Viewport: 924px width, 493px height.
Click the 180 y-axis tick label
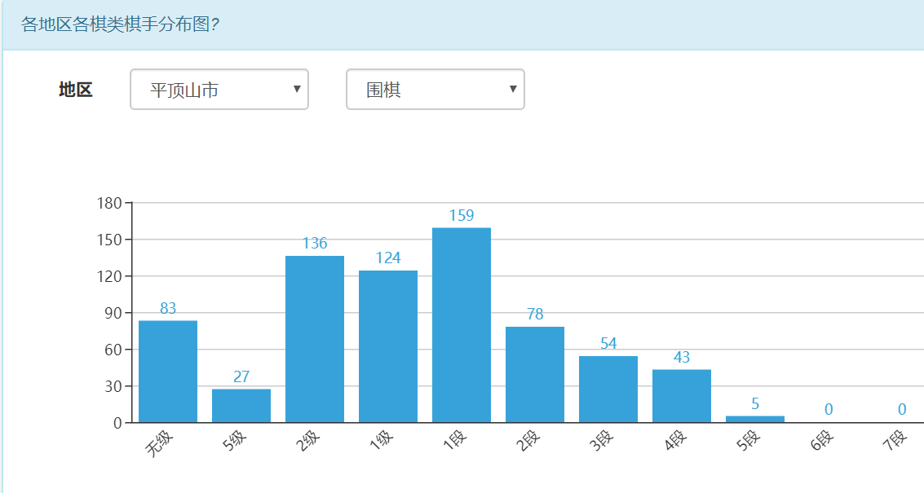(x=109, y=203)
